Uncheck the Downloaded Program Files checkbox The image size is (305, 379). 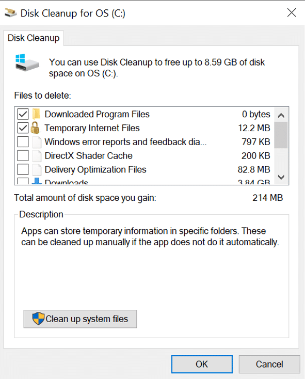pos(23,114)
